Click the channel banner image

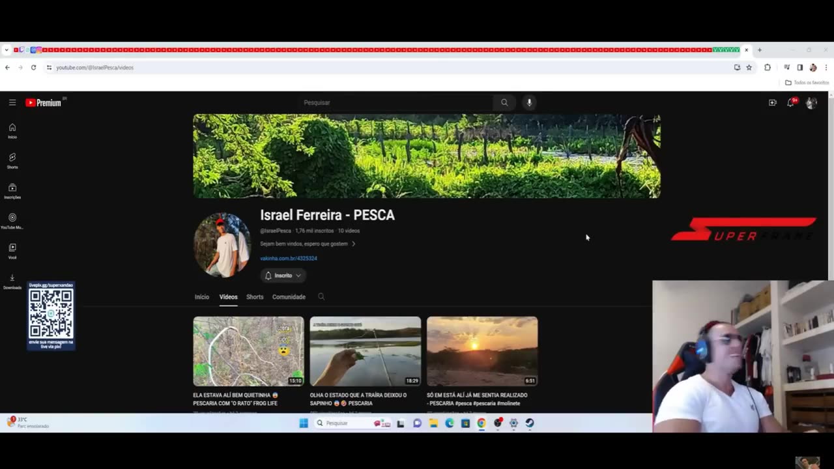[x=427, y=156]
